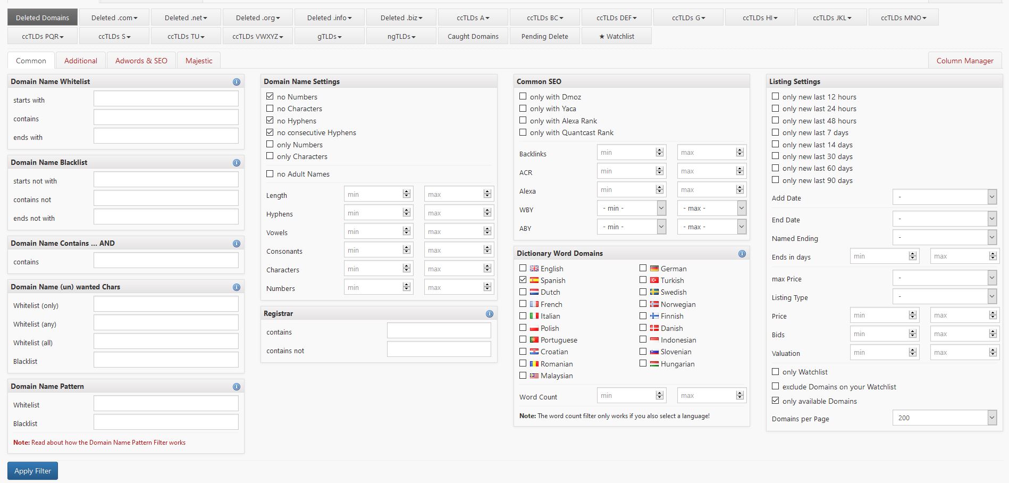The width and height of the screenshot is (1009, 483).
Task: Expand the ccTLDs G menu
Action: coord(688,18)
